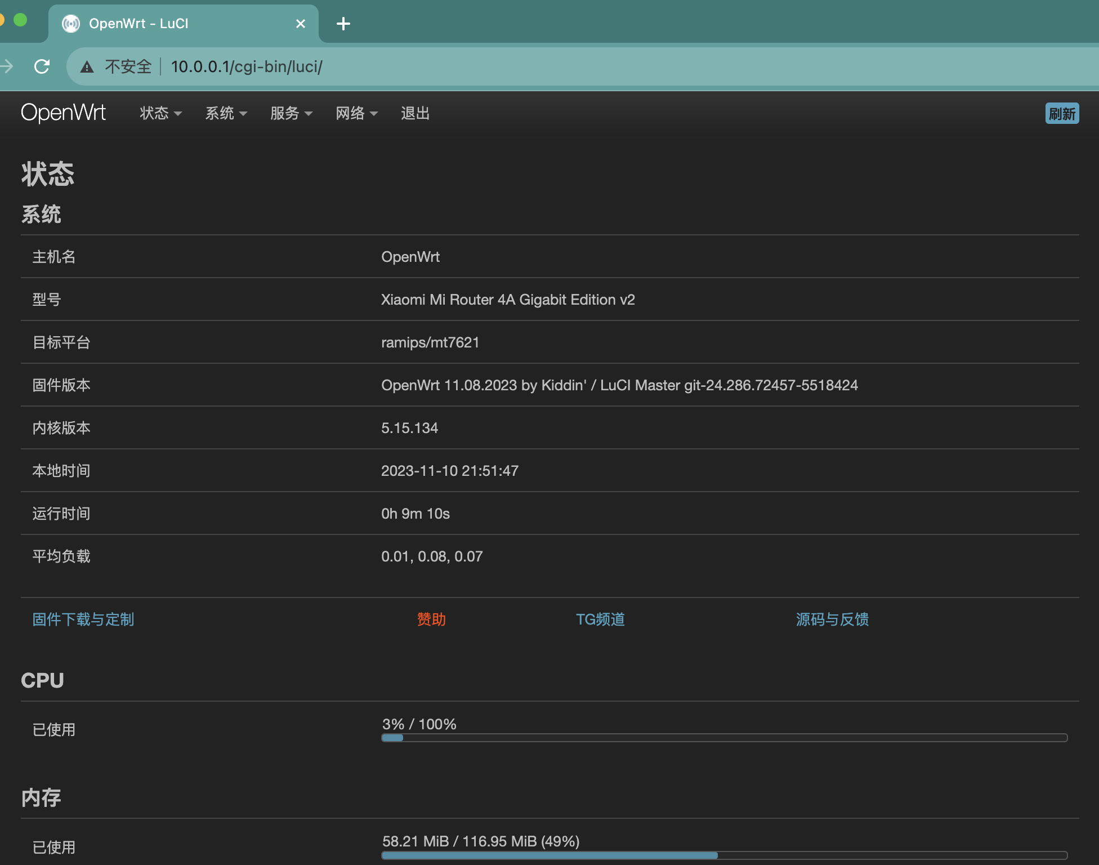
Task: Click the CPU section heading
Action: (x=42, y=680)
